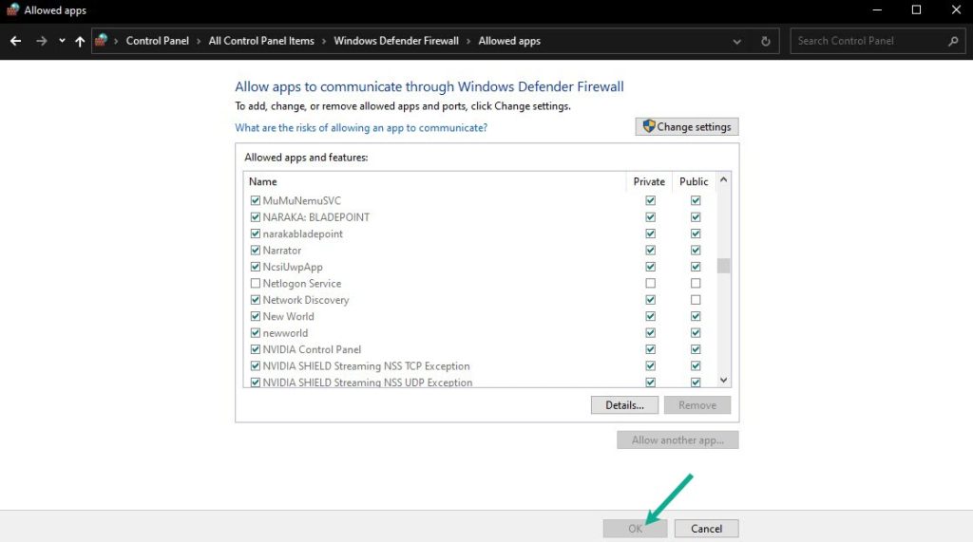Close the Allowed apps window
The image size is (973, 542).
click(x=956, y=9)
